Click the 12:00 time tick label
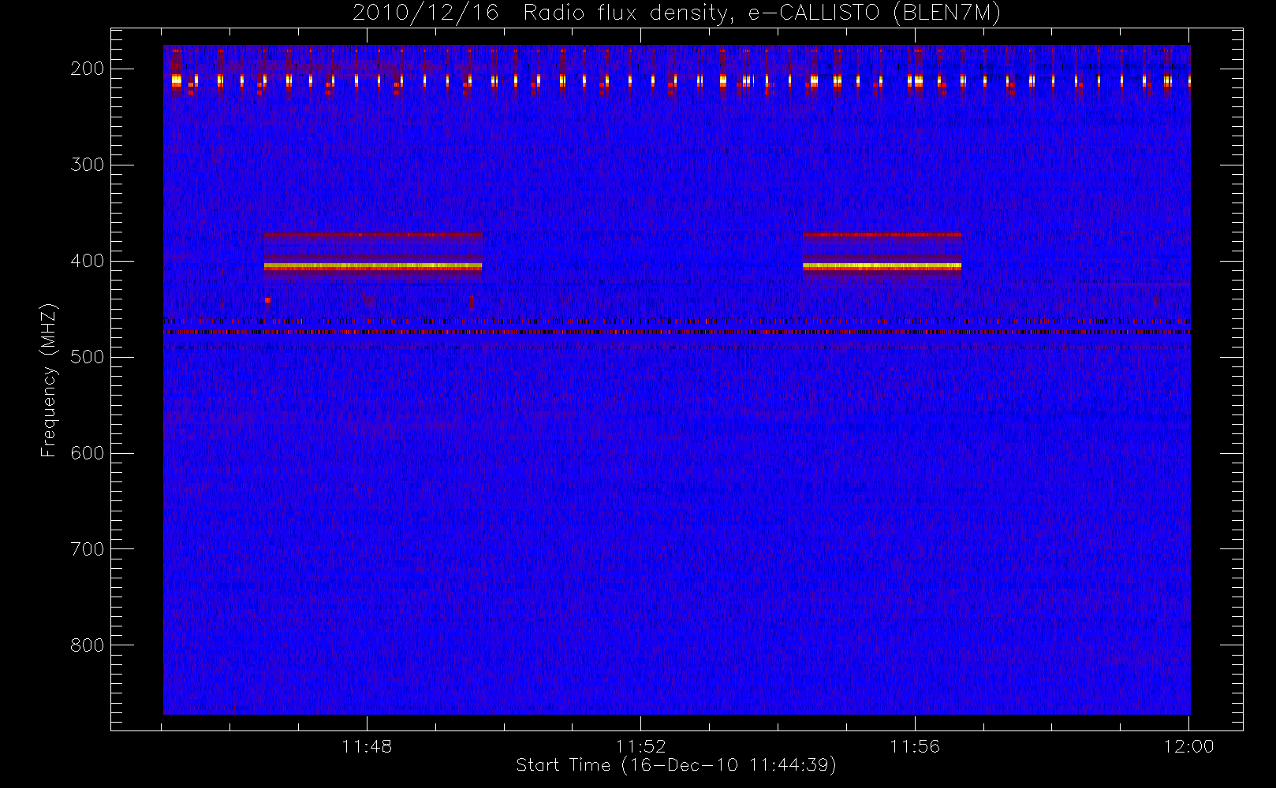1276x788 pixels. pos(1188,746)
